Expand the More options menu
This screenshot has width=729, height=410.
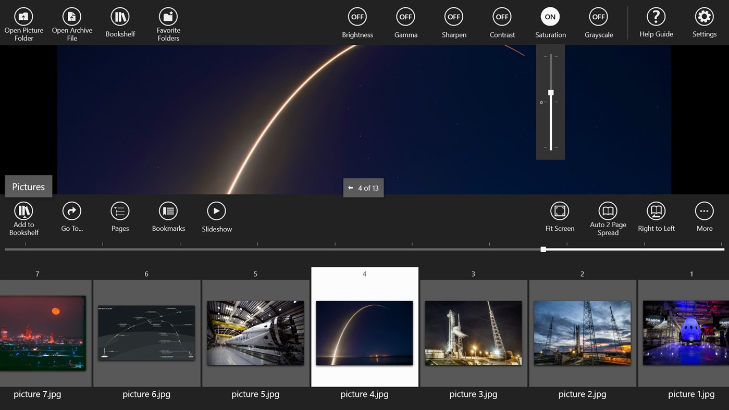point(705,217)
